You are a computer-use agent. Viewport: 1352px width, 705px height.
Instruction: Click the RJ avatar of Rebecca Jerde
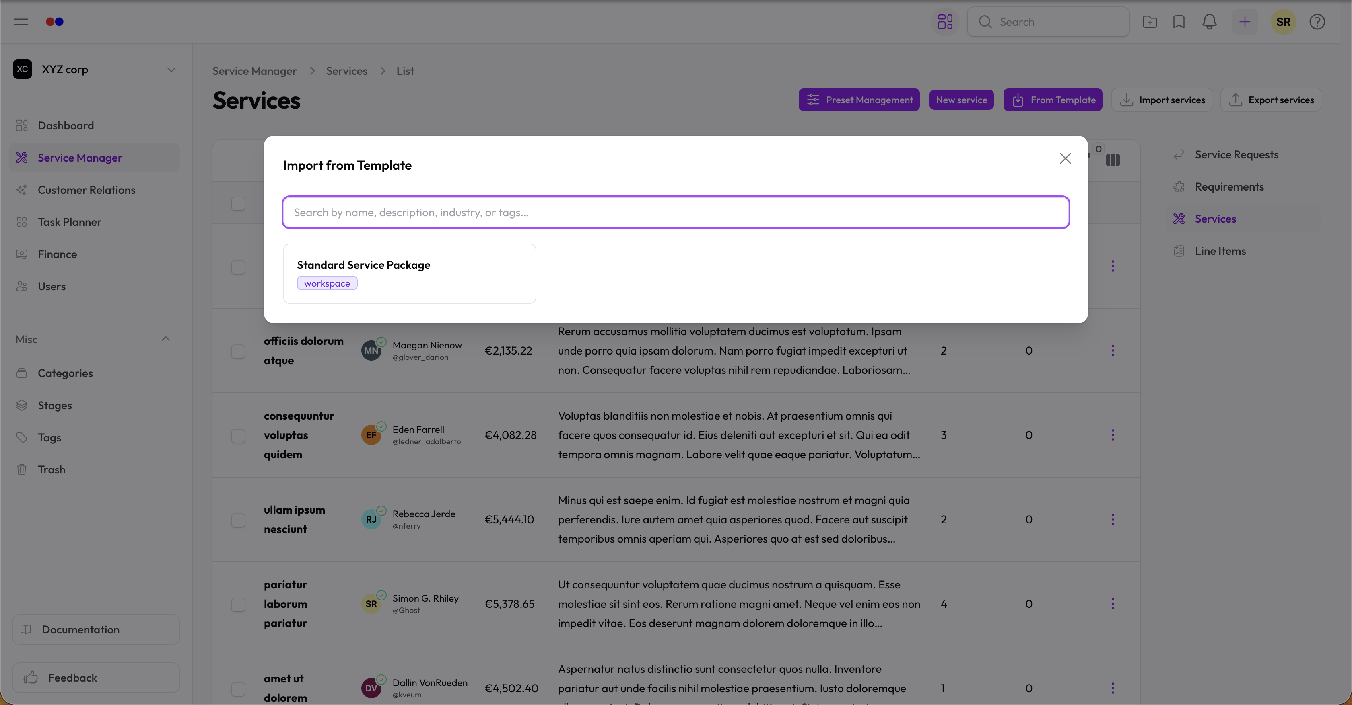(371, 519)
